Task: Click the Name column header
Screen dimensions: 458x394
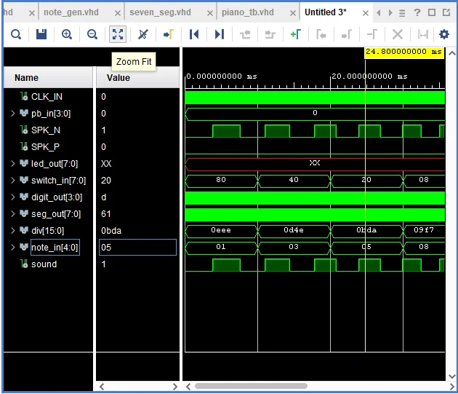Action: tap(48, 78)
